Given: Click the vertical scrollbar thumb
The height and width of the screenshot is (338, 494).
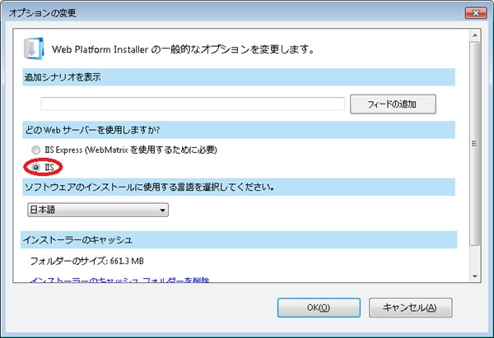Looking at the screenshot, I should pos(475,144).
